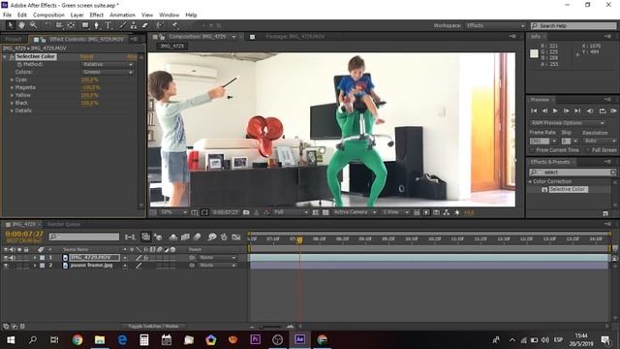Select the Selection arrow tool

(x=11, y=25)
